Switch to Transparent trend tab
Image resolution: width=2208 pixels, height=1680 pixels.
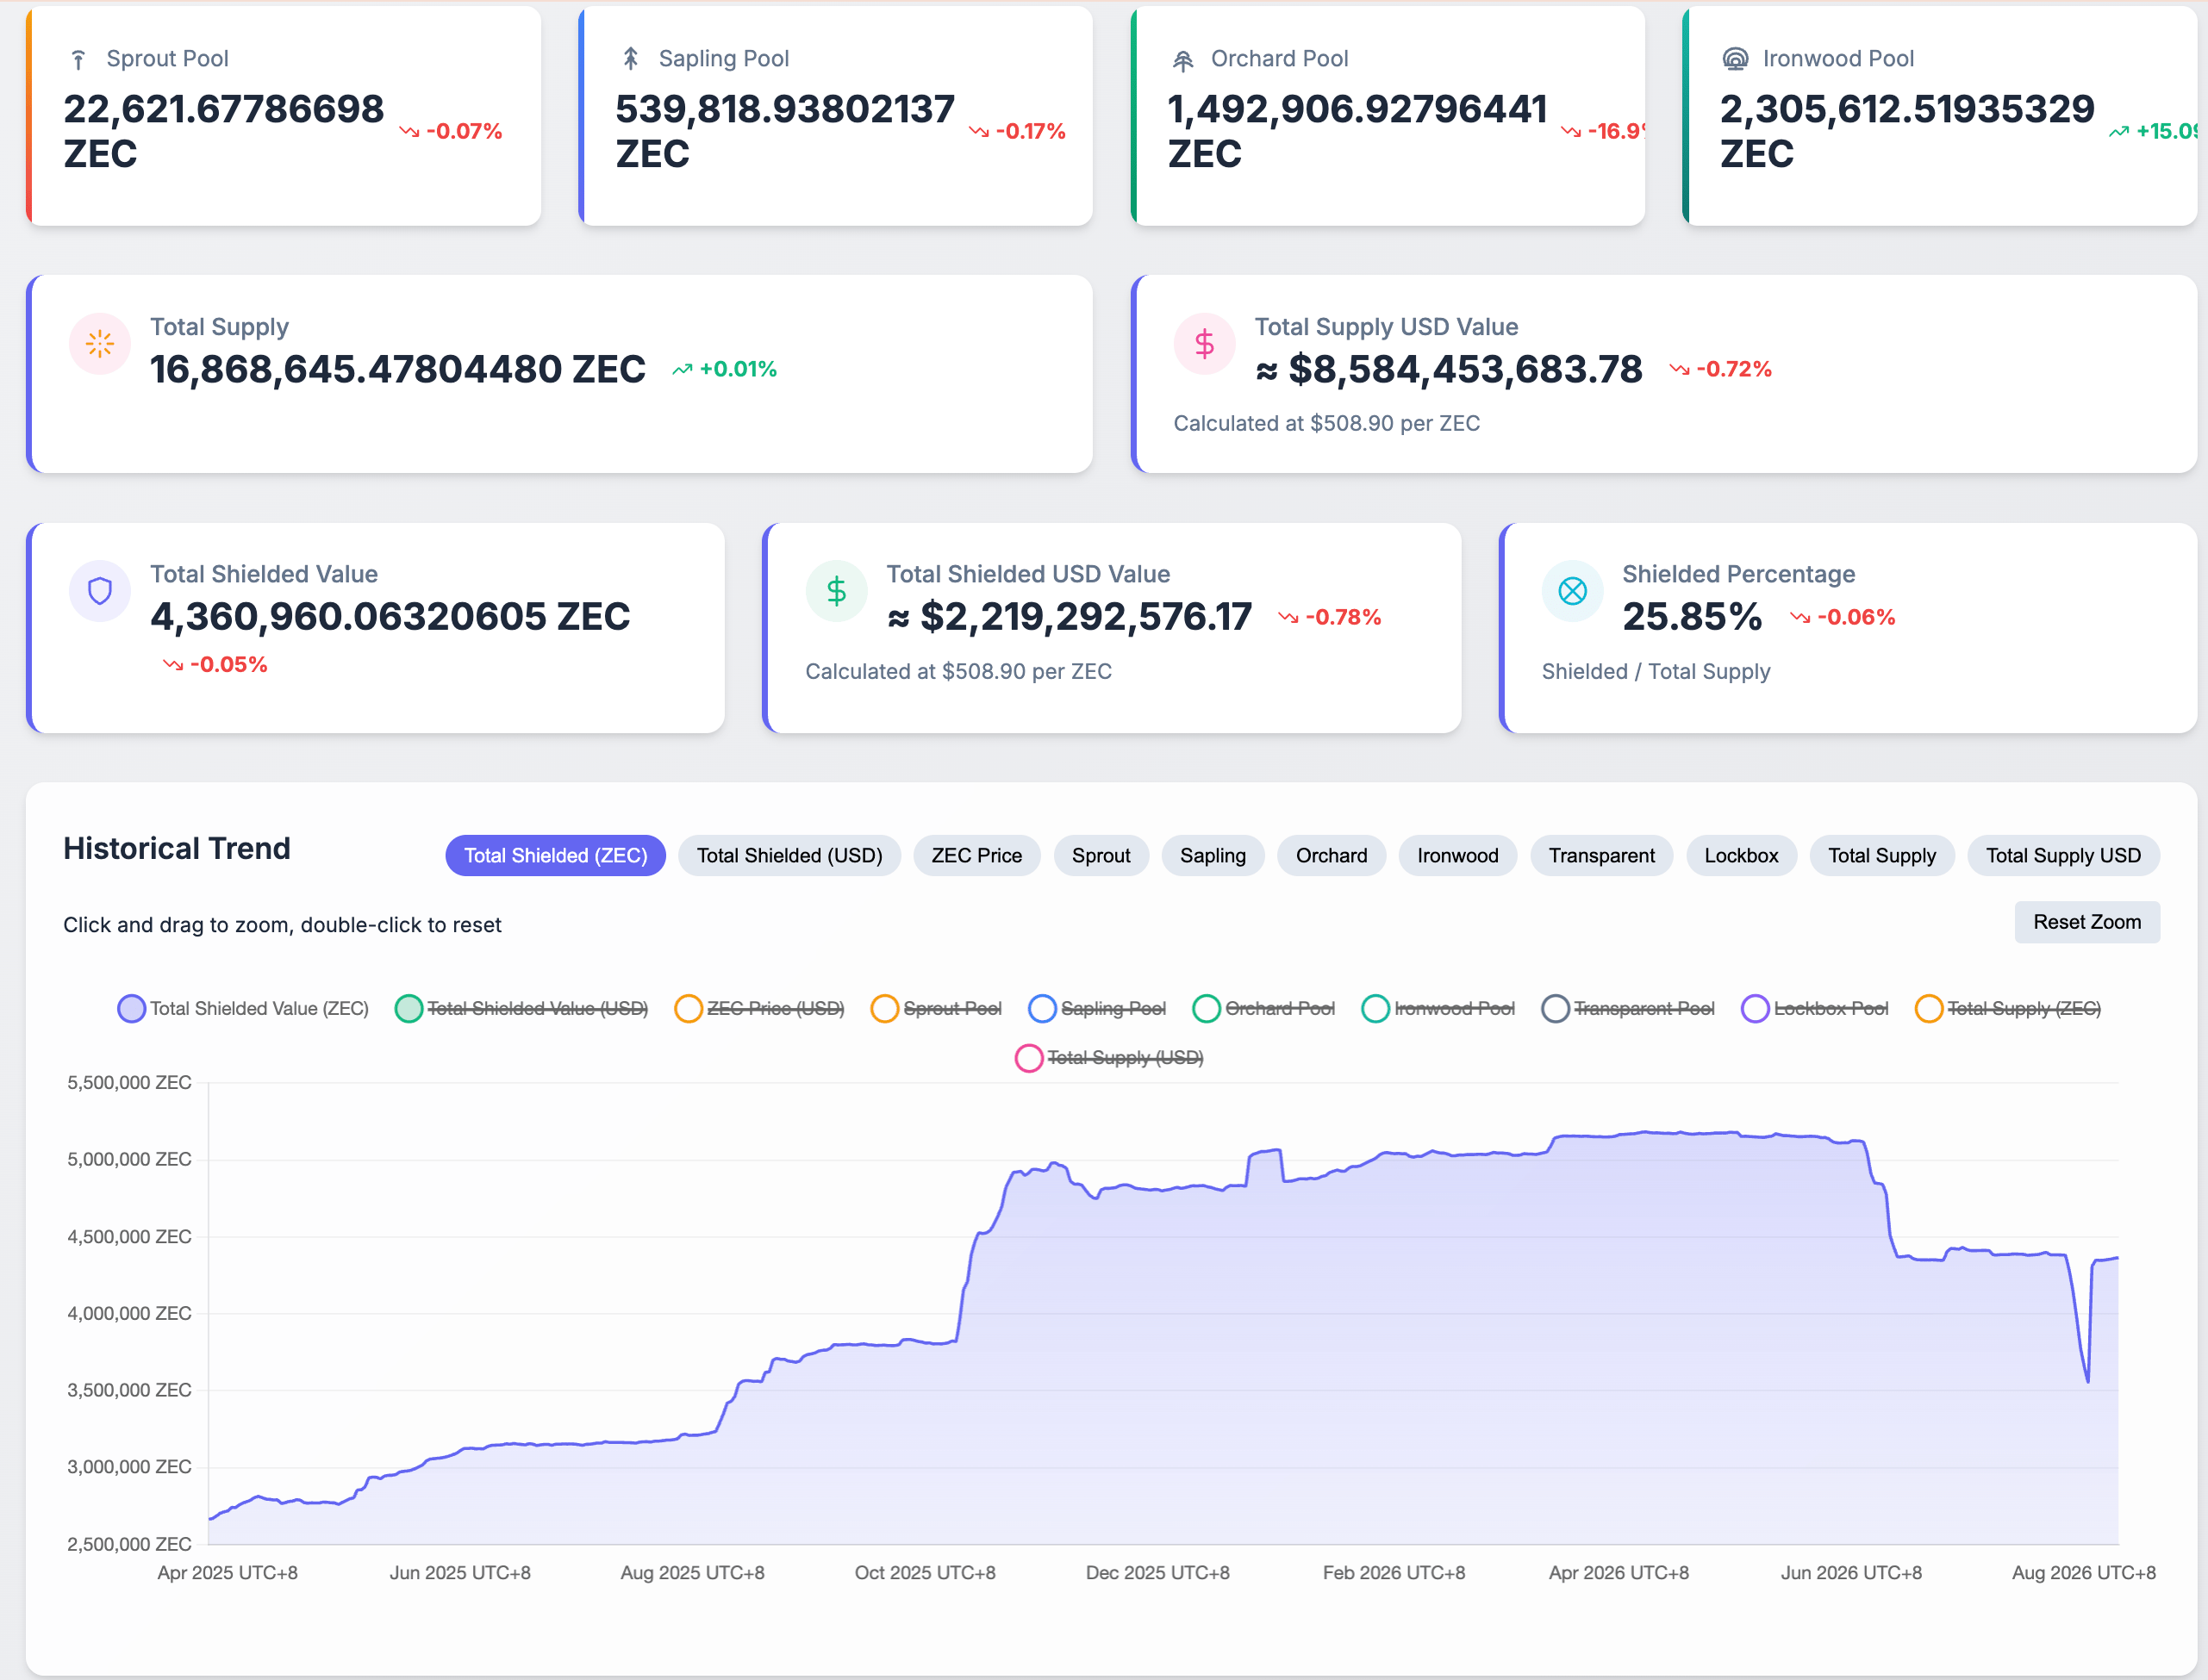pos(1602,856)
